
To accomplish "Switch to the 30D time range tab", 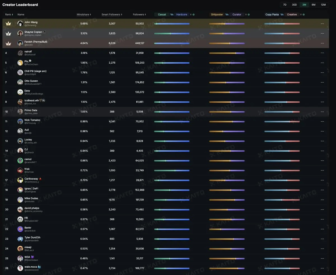I will pos(294,5).
